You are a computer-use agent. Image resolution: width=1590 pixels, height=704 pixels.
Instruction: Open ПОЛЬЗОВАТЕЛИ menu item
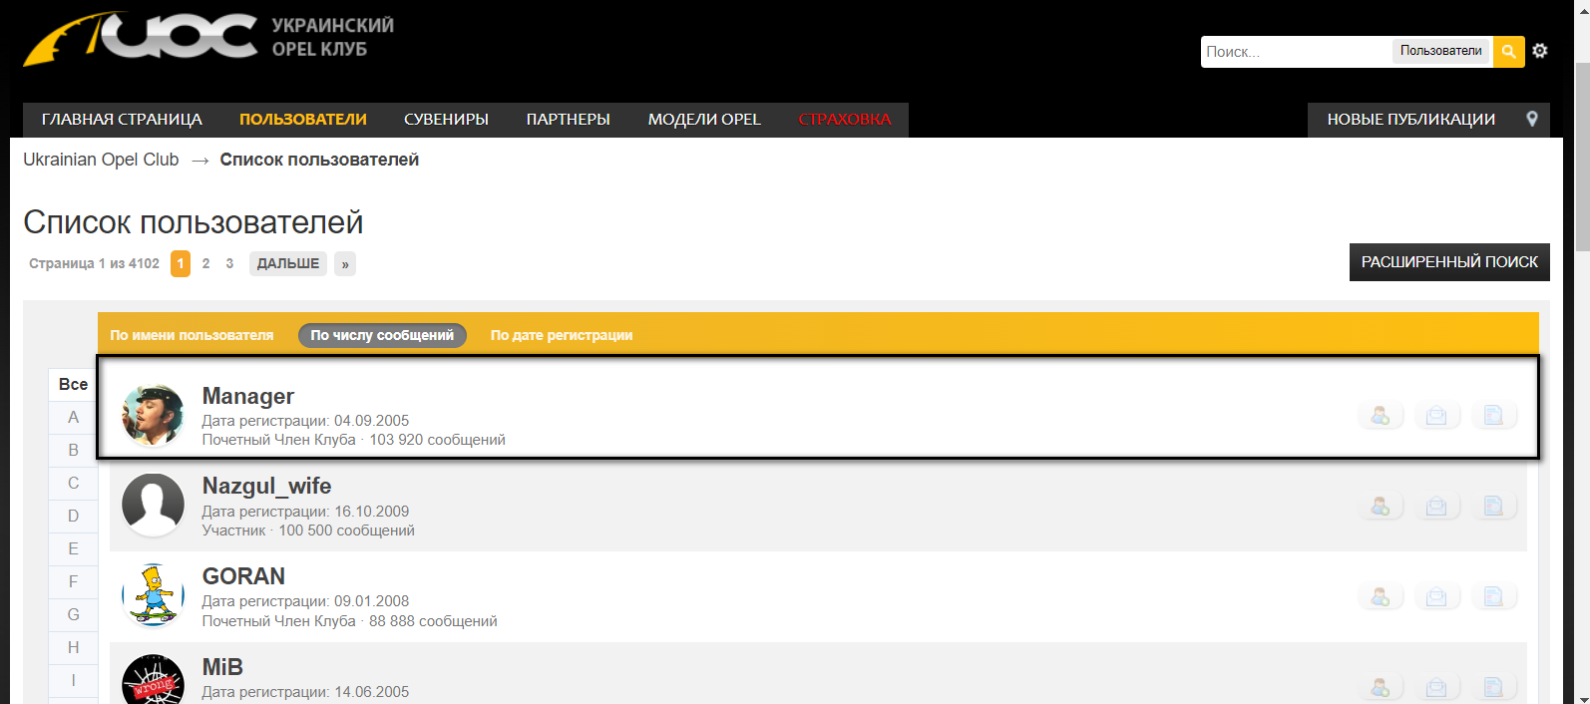(303, 120)
